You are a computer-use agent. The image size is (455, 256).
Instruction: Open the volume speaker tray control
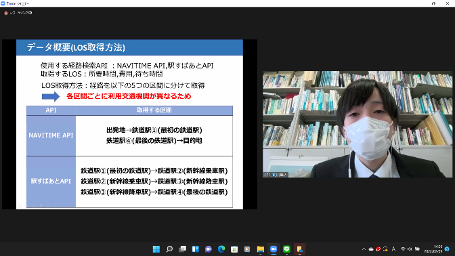(x=410, y=249)
